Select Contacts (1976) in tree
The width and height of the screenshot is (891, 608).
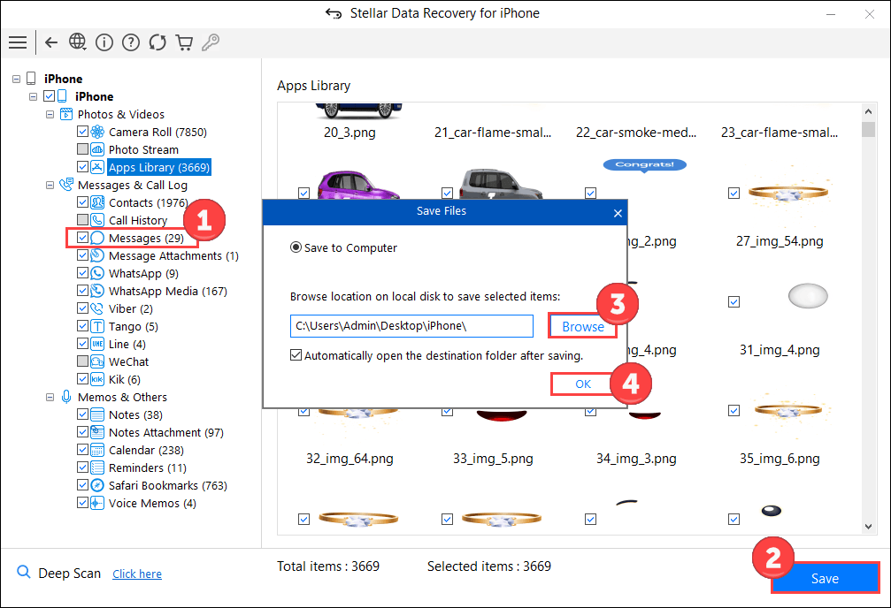click(149, 202)
